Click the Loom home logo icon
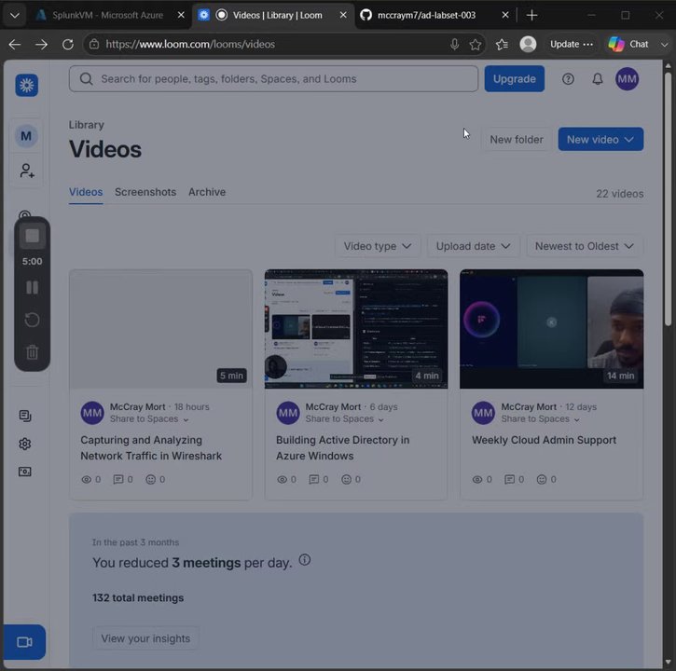 click(x=26, y=85)
